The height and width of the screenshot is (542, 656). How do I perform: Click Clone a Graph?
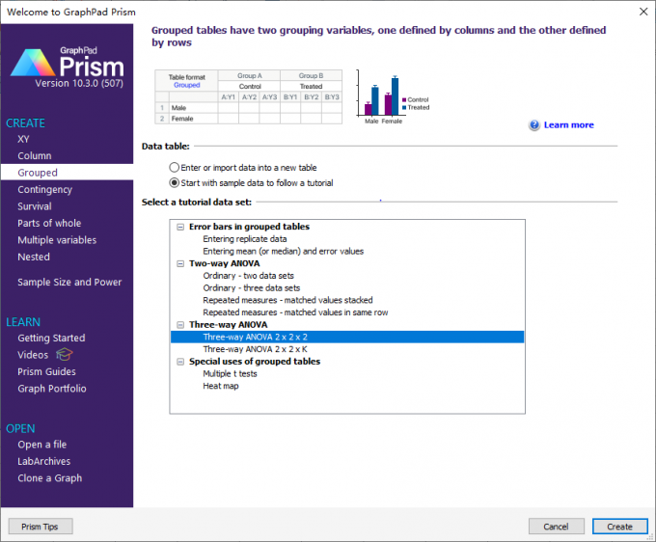49,478
